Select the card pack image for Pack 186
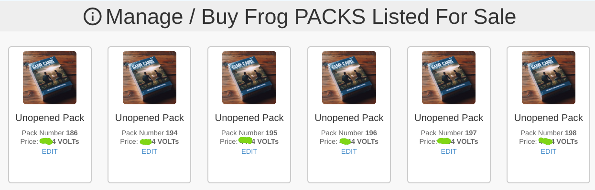Image resolution: width=595 pixels, height=190 pixels. pyautogui.click(x=50, y=78)
